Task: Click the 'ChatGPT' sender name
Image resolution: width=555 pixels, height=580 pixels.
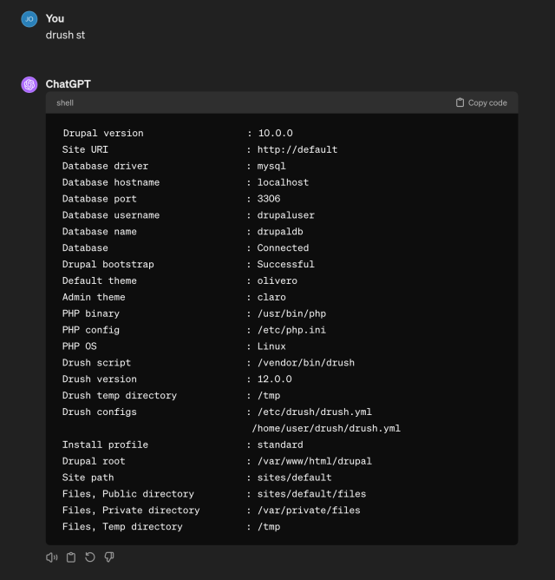Action: coord(68,84)
